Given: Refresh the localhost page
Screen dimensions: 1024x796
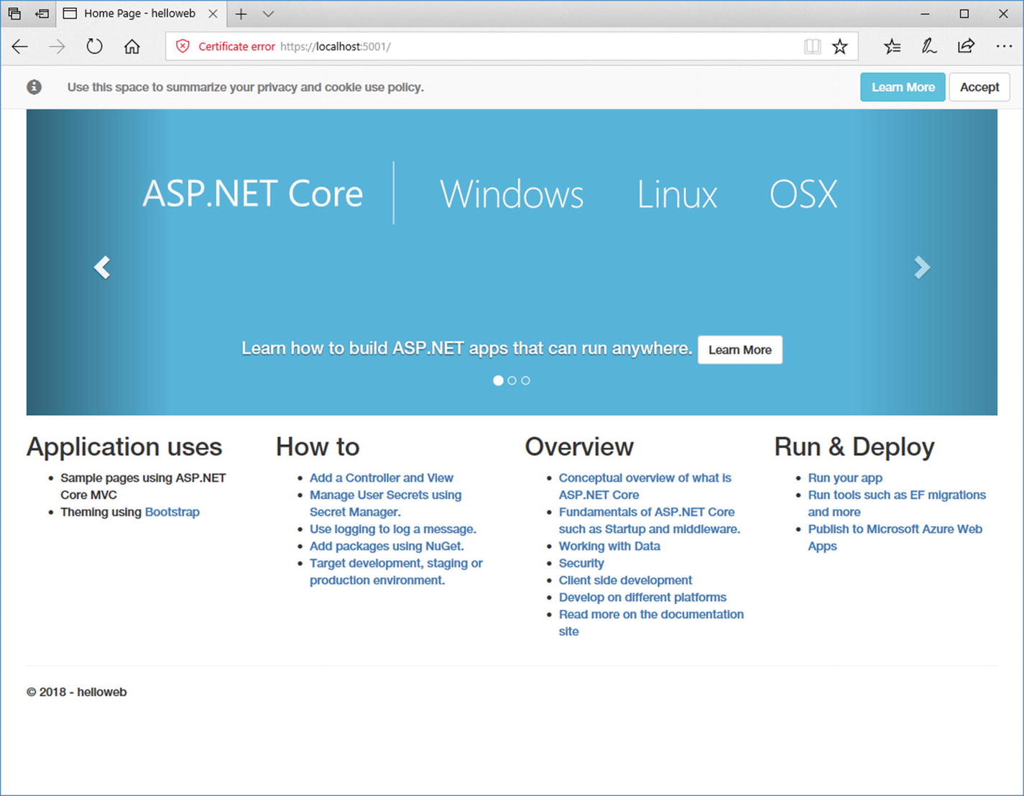Looking at the screenshot, I should pyautogui.click(x=94, y=47).
